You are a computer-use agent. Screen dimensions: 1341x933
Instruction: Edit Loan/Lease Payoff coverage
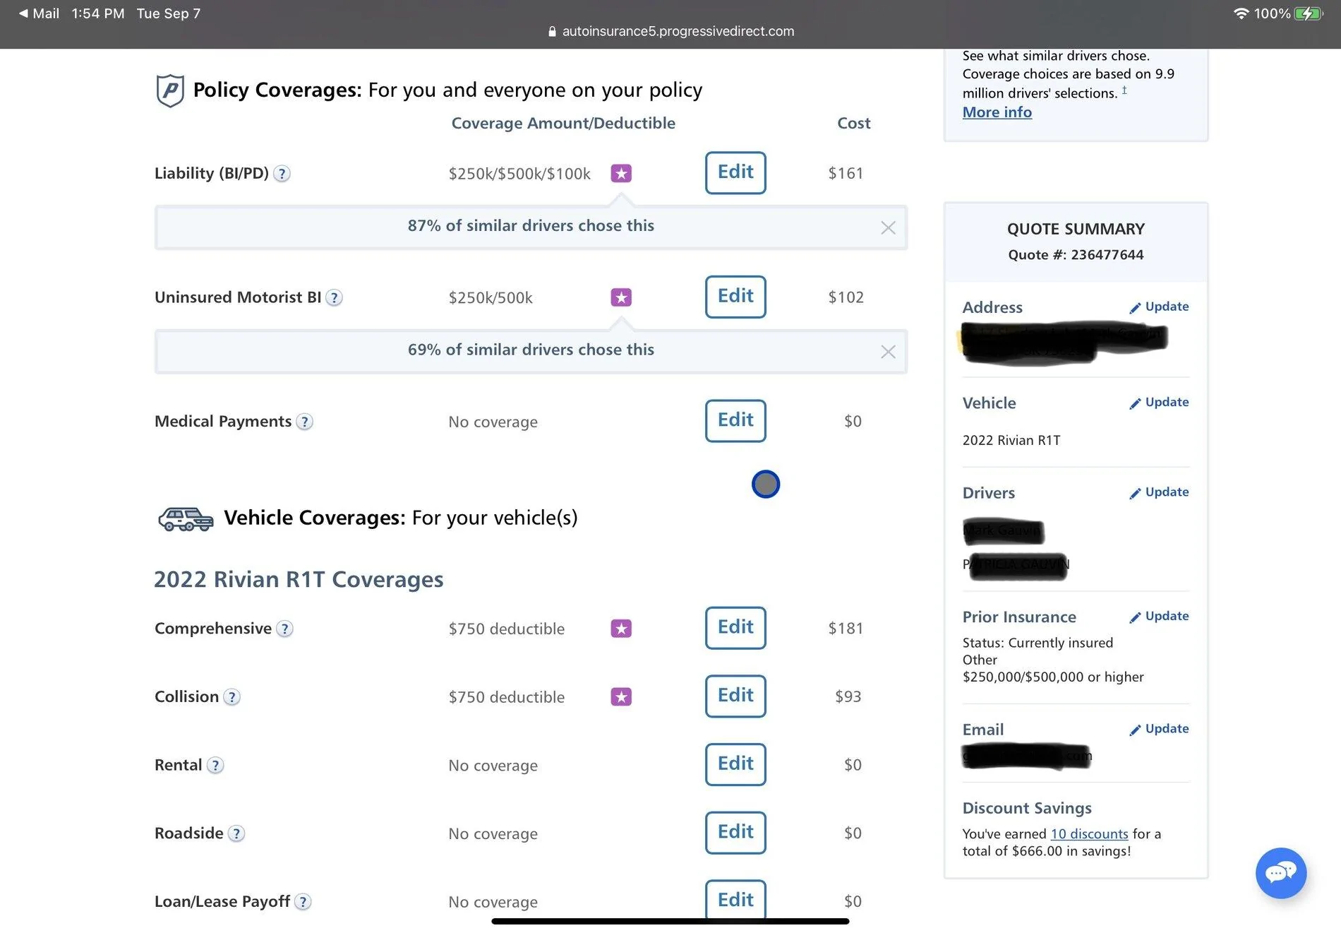coord(735,901)
